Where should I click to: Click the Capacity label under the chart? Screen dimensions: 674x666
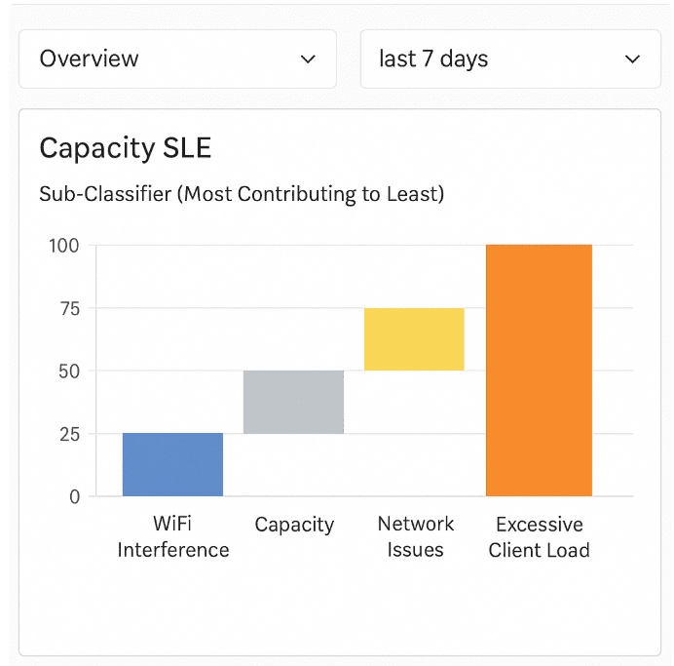pyautogui.click(x=294, y=525)
